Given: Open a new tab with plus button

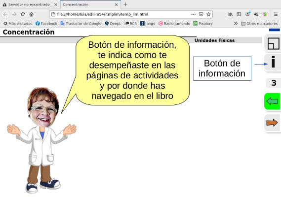Looking at the screenshot, I should pyautogui.click(x=125, y=4).
